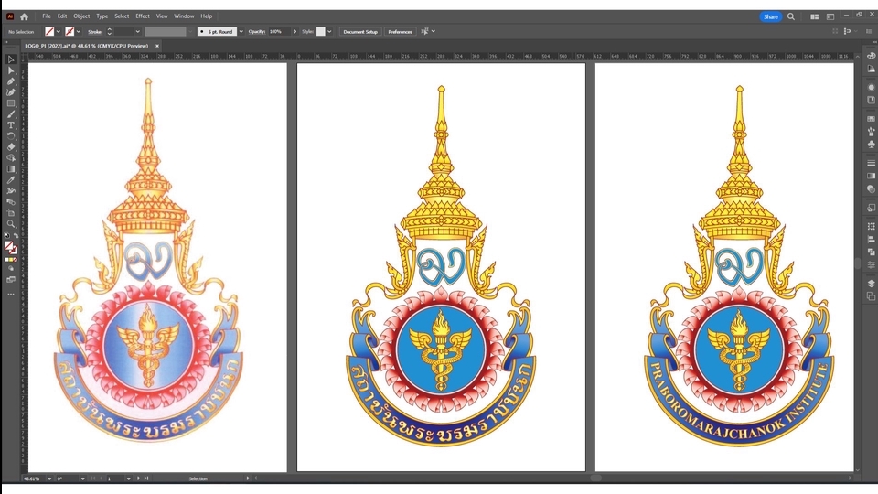The width and height of the screenshot is (878, 494).
Task: Open the File menu
Action: coord(47,16)
